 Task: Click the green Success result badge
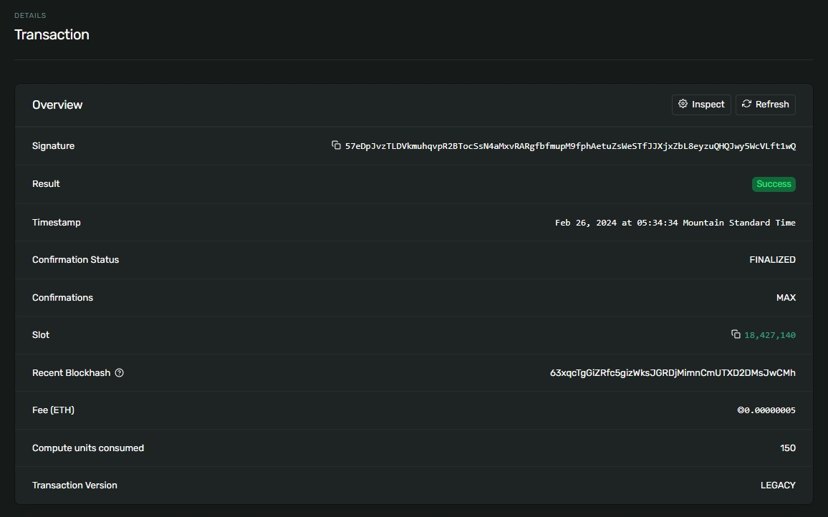774,184
